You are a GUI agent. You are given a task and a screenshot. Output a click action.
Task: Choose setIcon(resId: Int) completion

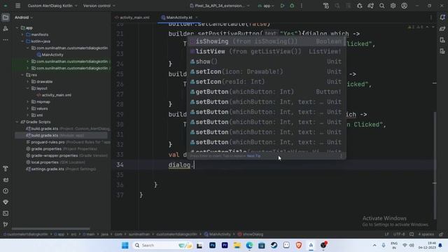[x=266, y=82]
